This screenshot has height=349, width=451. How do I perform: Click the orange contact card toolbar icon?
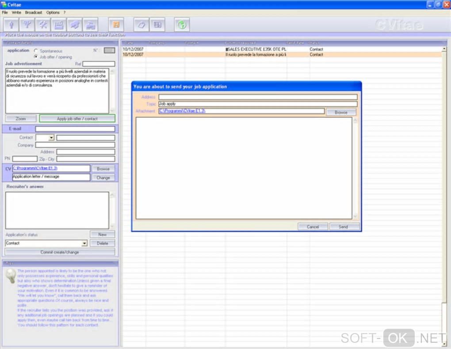coord(116,25)
